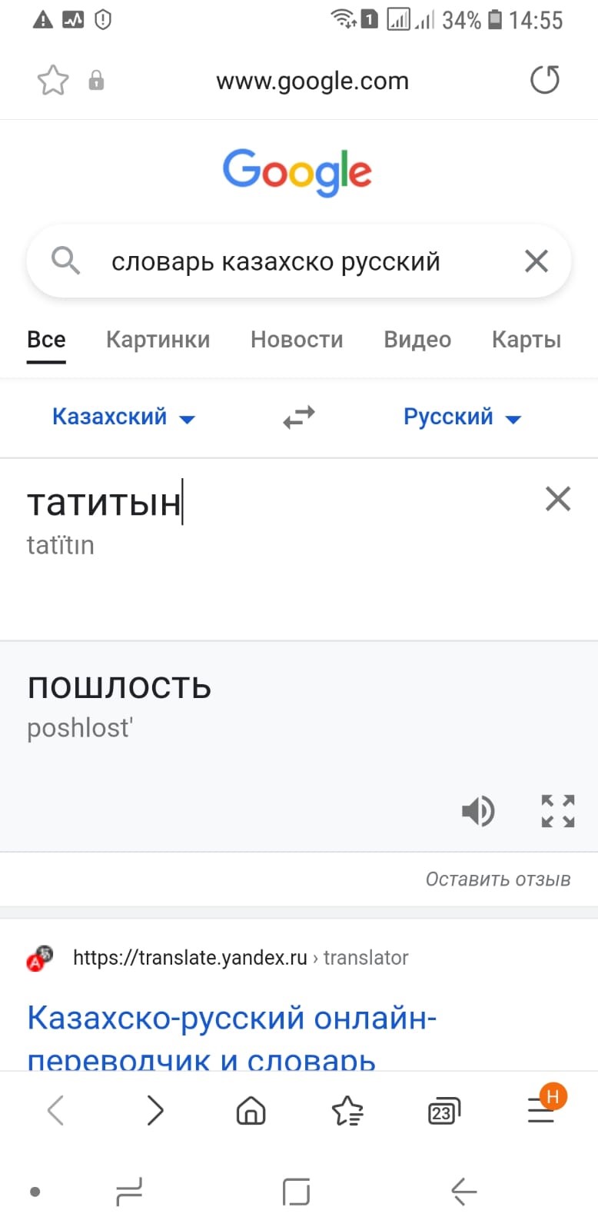Screen dimensions: 598x1230
Task: Open the Видео results tab
Action: [417, 340]
